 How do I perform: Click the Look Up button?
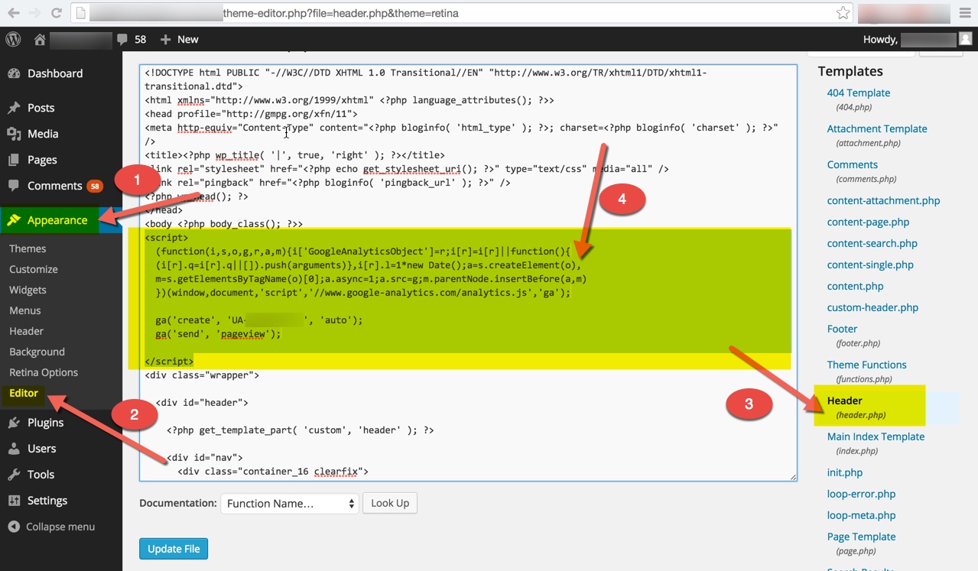coord(390,503)
